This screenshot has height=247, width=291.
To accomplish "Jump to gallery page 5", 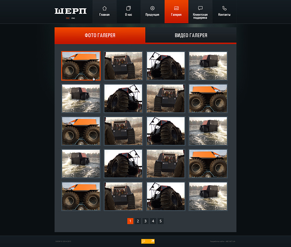I will coord(160,221).
